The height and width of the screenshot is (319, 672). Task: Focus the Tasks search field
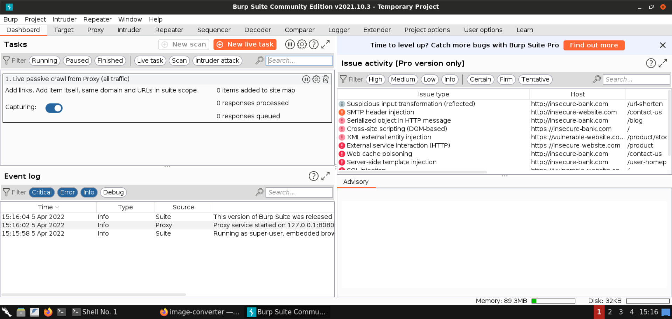coord(299,61)
